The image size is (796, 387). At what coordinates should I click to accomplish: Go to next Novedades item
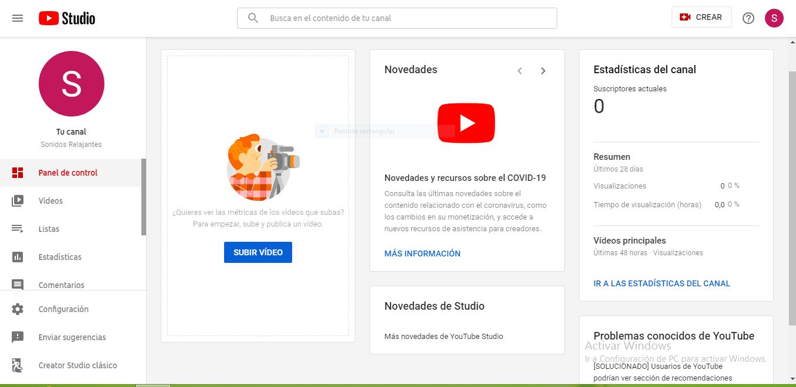(543, 71)
